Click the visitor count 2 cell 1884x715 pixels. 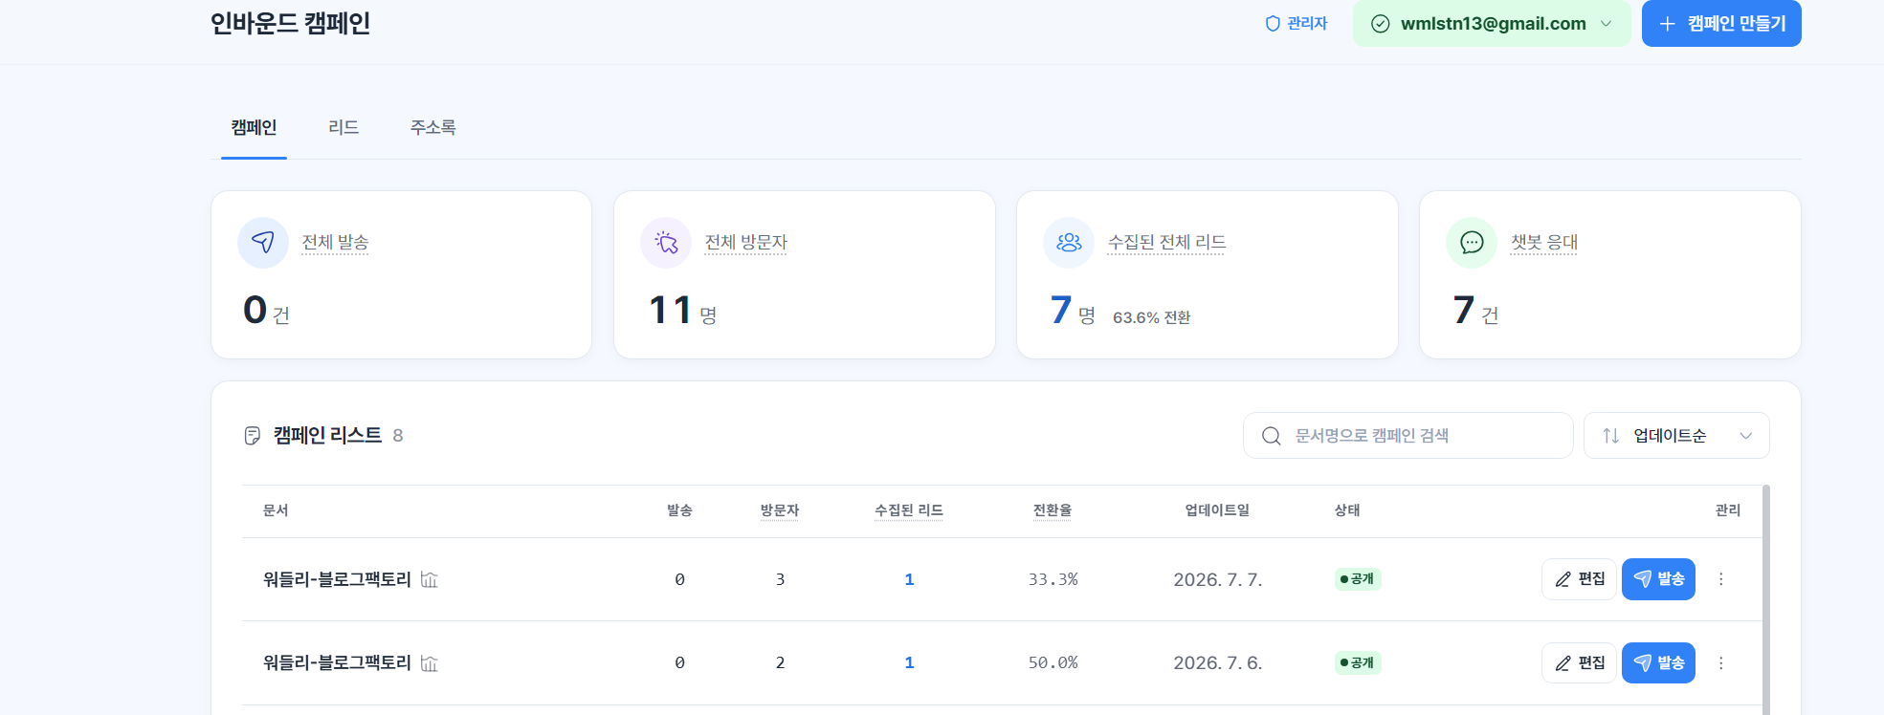coord(780,662)
